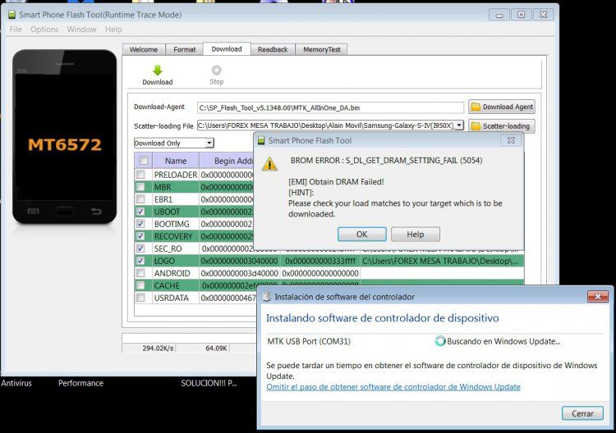Image resolution: width=616 pixels, height=433 pixels.
Task: Click the Stop icon in the toolbar
Action: (217, 71)
